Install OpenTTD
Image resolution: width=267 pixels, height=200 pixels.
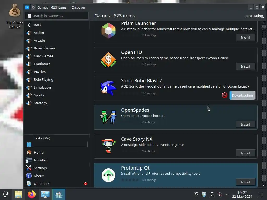[x=246, y=66]
